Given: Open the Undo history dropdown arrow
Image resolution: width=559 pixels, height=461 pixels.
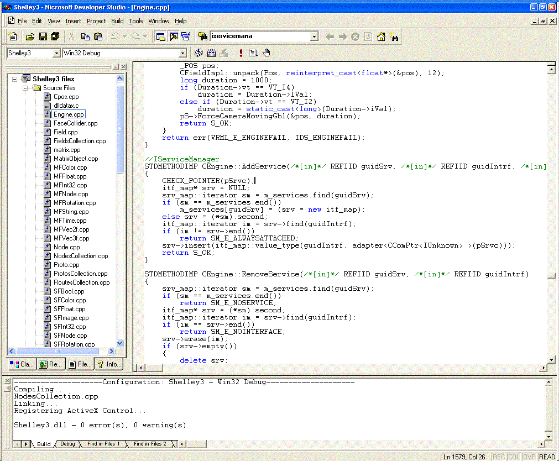Looking at the screenshot, I should coord(124,36).
